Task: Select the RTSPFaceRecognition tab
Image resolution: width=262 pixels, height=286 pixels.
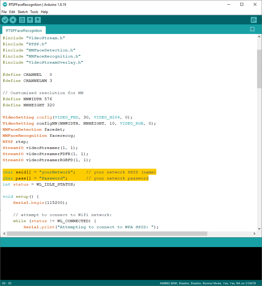Action: (24, 30)
